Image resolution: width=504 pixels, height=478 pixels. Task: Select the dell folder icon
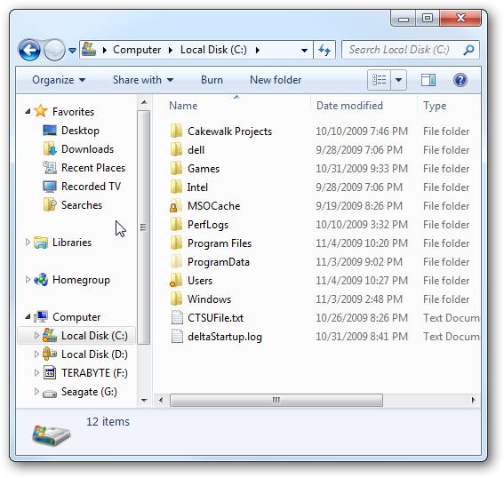tap(176, 149)
